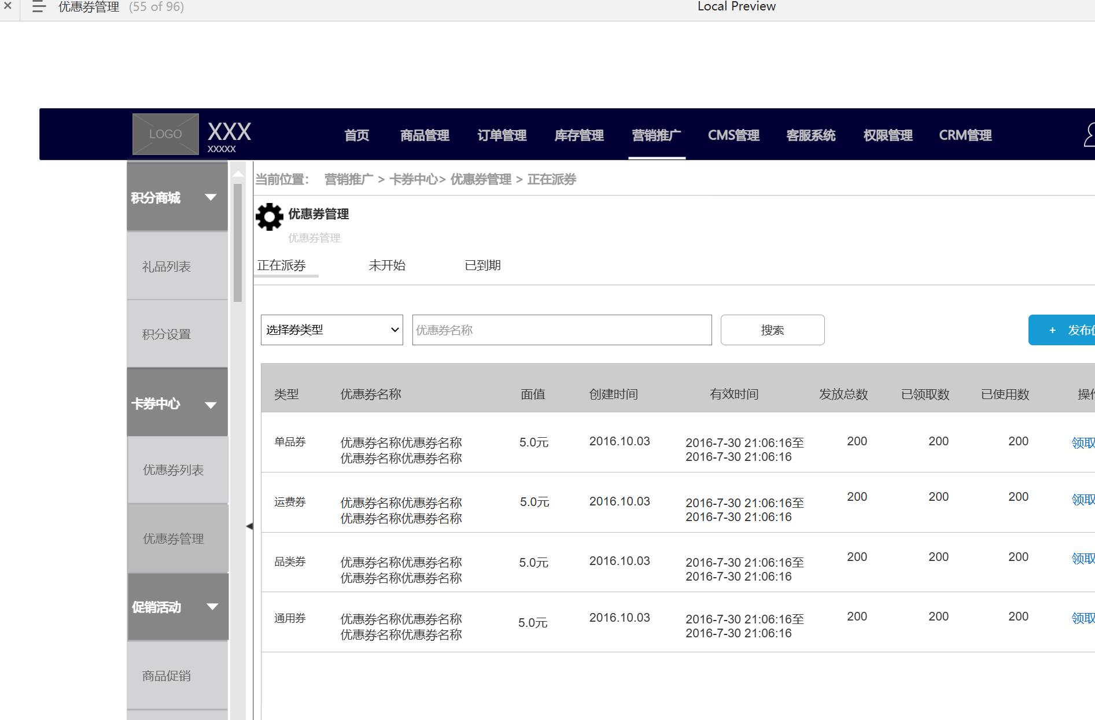Open CMS管理 in top navigation
This screenshot has height=720, width=1095.
733,135
